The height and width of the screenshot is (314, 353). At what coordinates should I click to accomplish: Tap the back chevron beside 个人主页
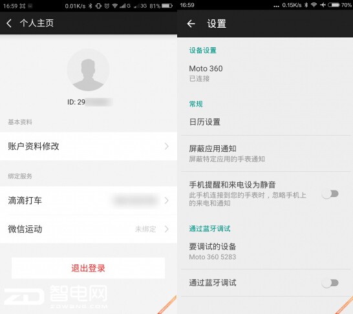9,23
